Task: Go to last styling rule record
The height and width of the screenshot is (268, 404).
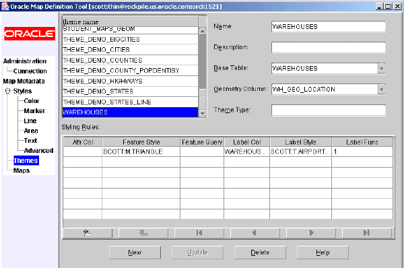Action: click(367, 233)
